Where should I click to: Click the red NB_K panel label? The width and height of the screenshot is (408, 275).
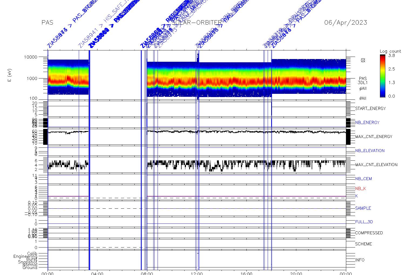pos(361,189)
